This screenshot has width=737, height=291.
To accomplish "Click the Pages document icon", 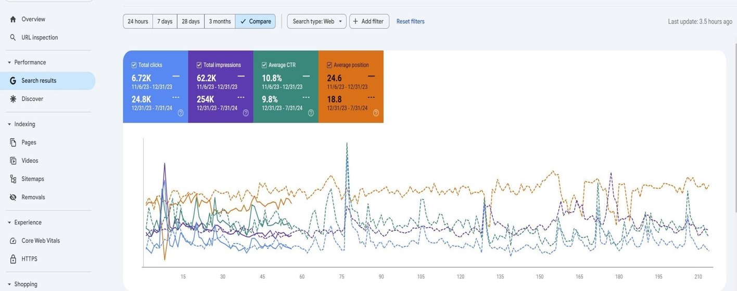I will 13,142.
